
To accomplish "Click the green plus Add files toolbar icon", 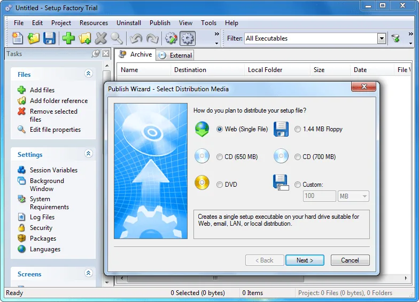I will [x=68, y=38].
